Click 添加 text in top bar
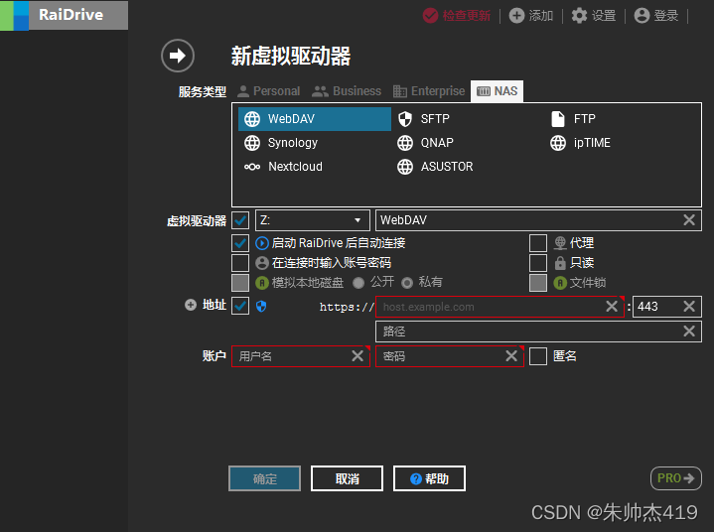Image resolution: width=714 pixels, height=532 pixels. click(540, 16)
